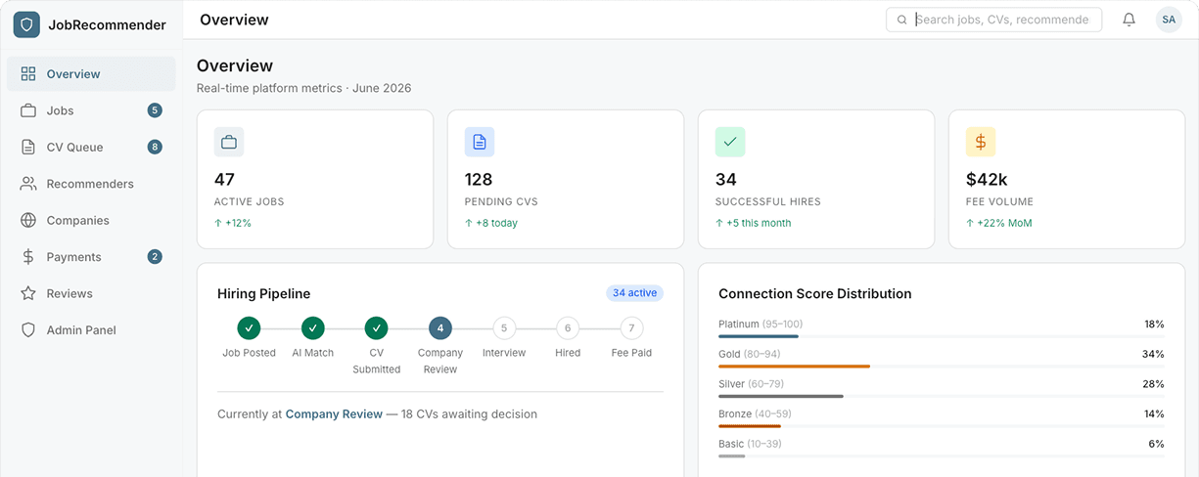Screen dimensions: 1199x477
Task: Click the Gold 34% percentage value
Action: pyautogui.click(x=1153, y=354)
